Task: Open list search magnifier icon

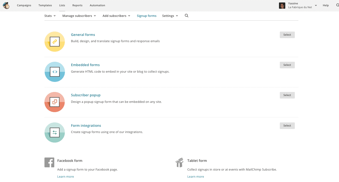Action: [187, 16]
